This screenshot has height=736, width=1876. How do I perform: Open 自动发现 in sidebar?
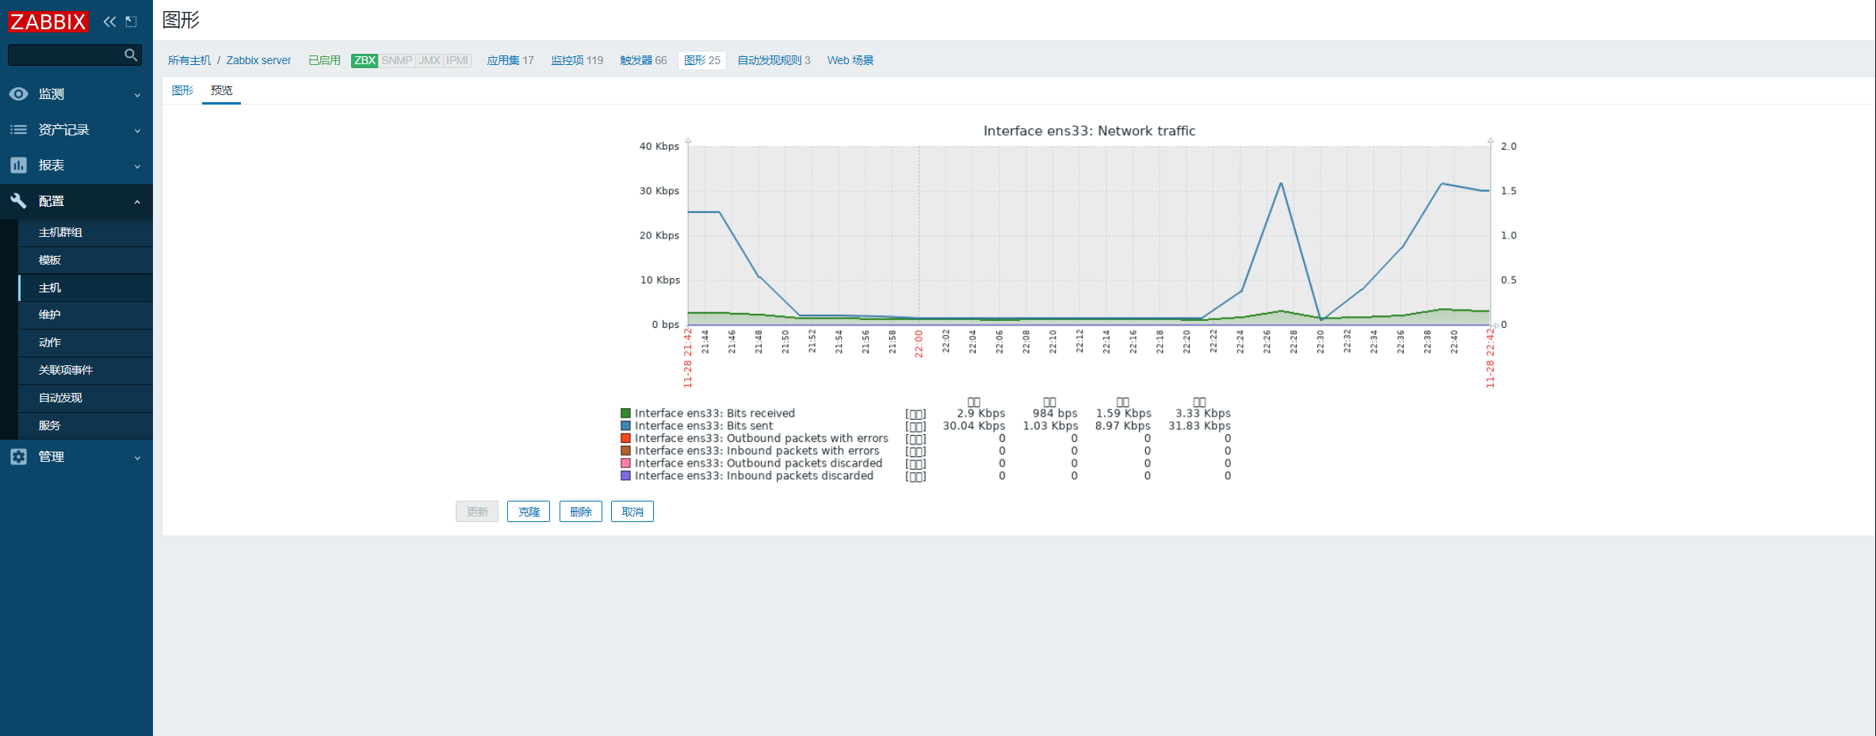[85, 398]
